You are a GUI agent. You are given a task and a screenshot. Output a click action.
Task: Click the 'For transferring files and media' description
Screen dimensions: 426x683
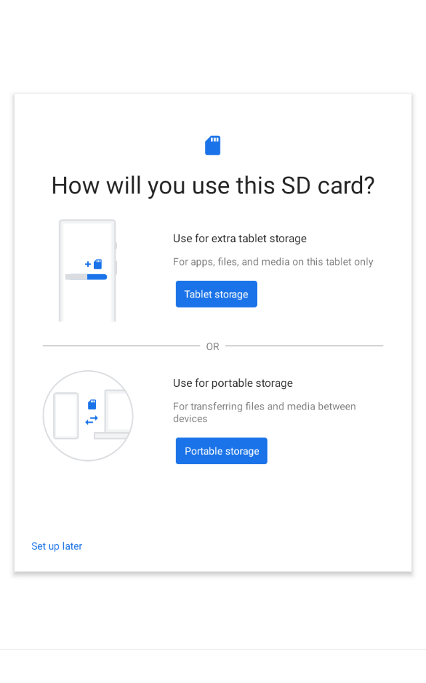264,412
